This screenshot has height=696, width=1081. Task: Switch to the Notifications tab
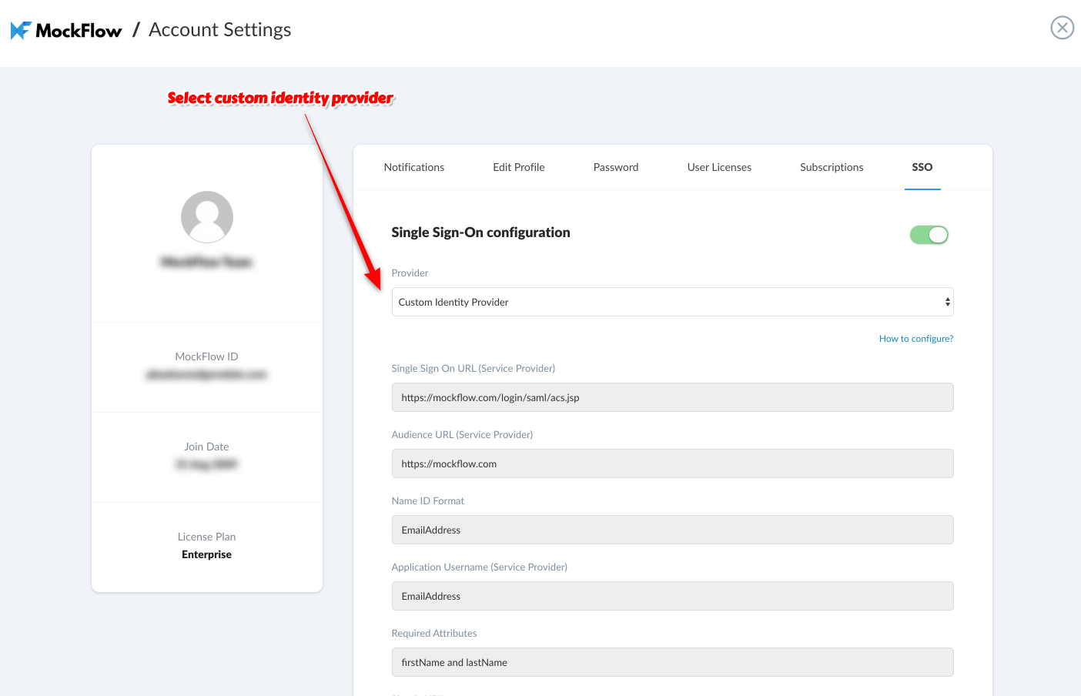(413, 166)
